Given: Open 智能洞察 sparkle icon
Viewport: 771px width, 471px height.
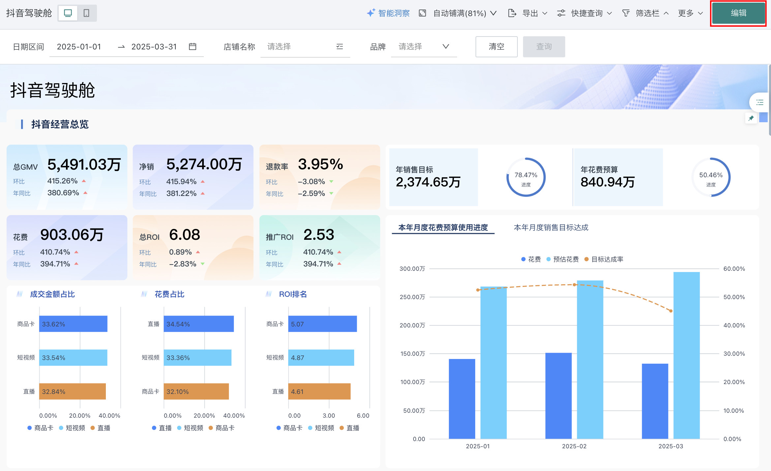Looking at the screenshot, I should [x=371, y=13].
